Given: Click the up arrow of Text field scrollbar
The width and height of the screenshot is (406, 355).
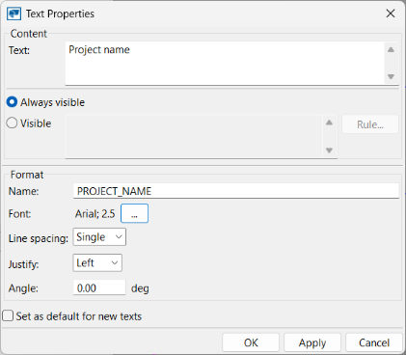Looking at the screenshot, I should [391, 49].
